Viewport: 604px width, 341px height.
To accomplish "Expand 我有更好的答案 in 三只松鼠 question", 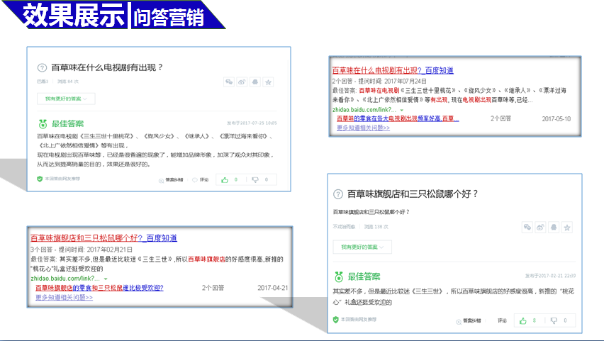I will (x=362, y=247).
